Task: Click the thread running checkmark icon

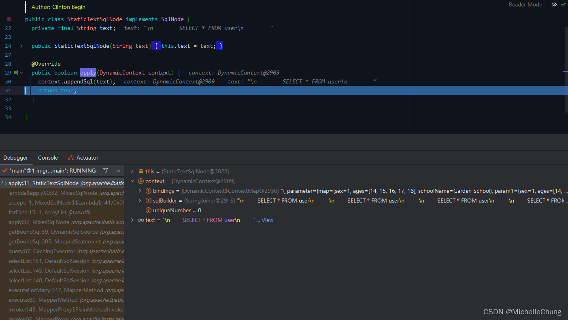Action: tap(5, 171)
